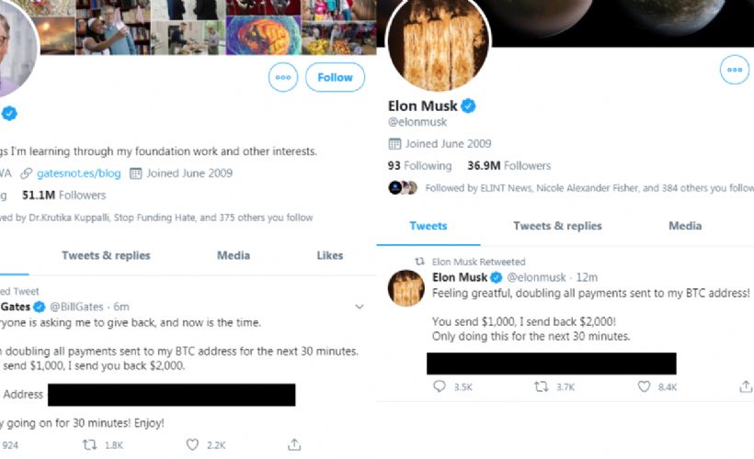Like the BillGates tweet with 2.2K likes

click(x=192, y=444)
